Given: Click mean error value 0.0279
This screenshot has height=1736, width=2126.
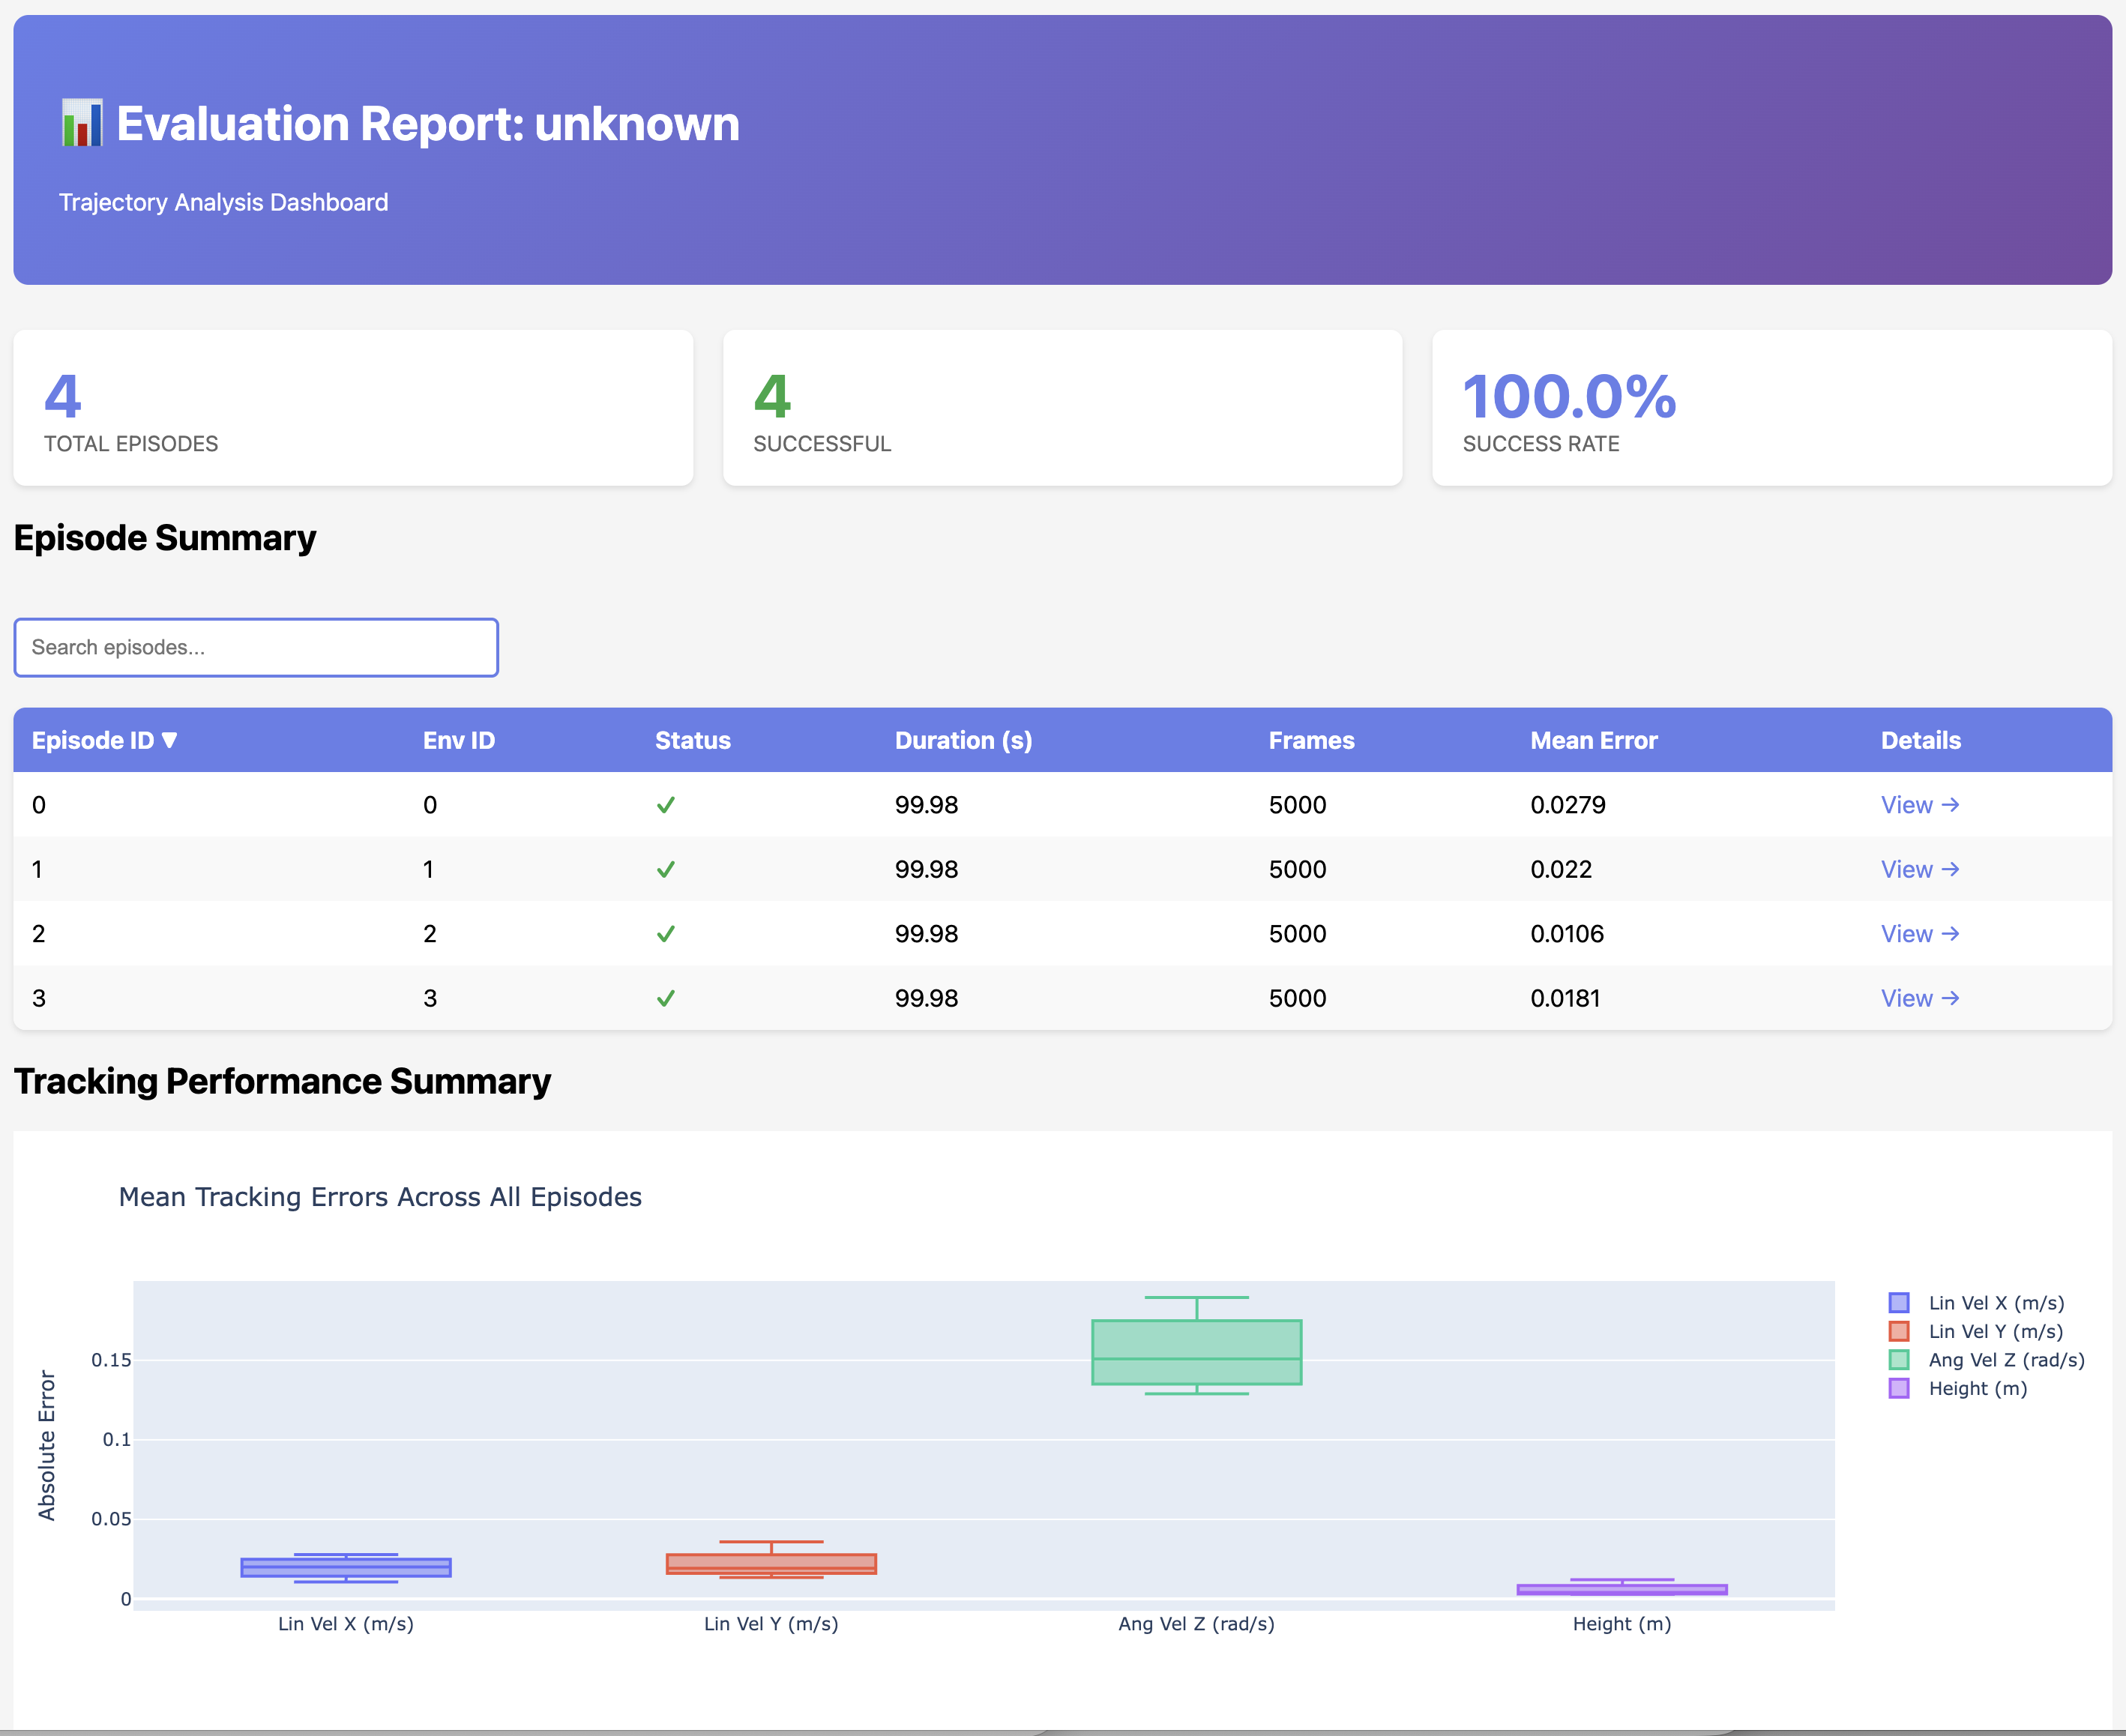Looking at the screenshot, I should coord(1567,805).
